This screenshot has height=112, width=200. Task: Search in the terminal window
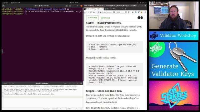click(67, 6)
